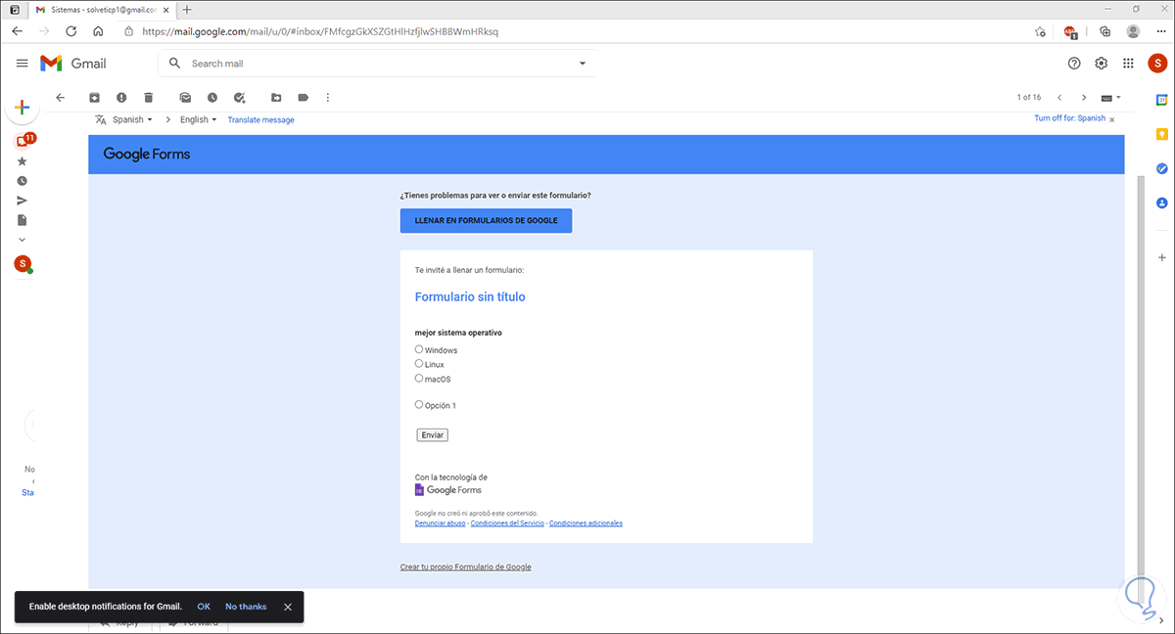
Task: Open Condiciones del Servicio link
Action: (507, 523)
